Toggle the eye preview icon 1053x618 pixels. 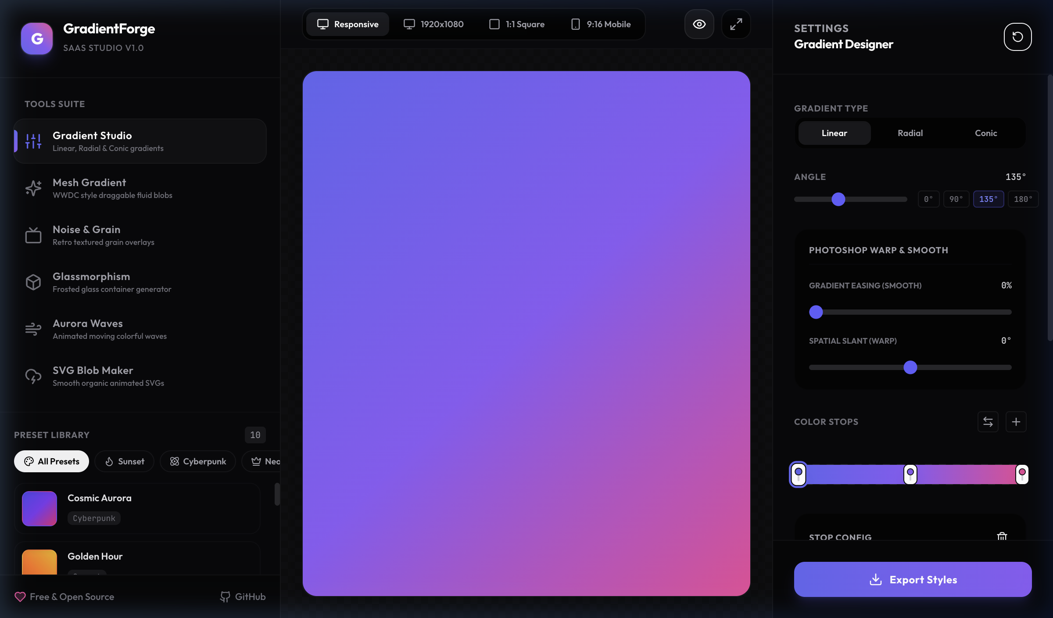click(x=699, y=24)
